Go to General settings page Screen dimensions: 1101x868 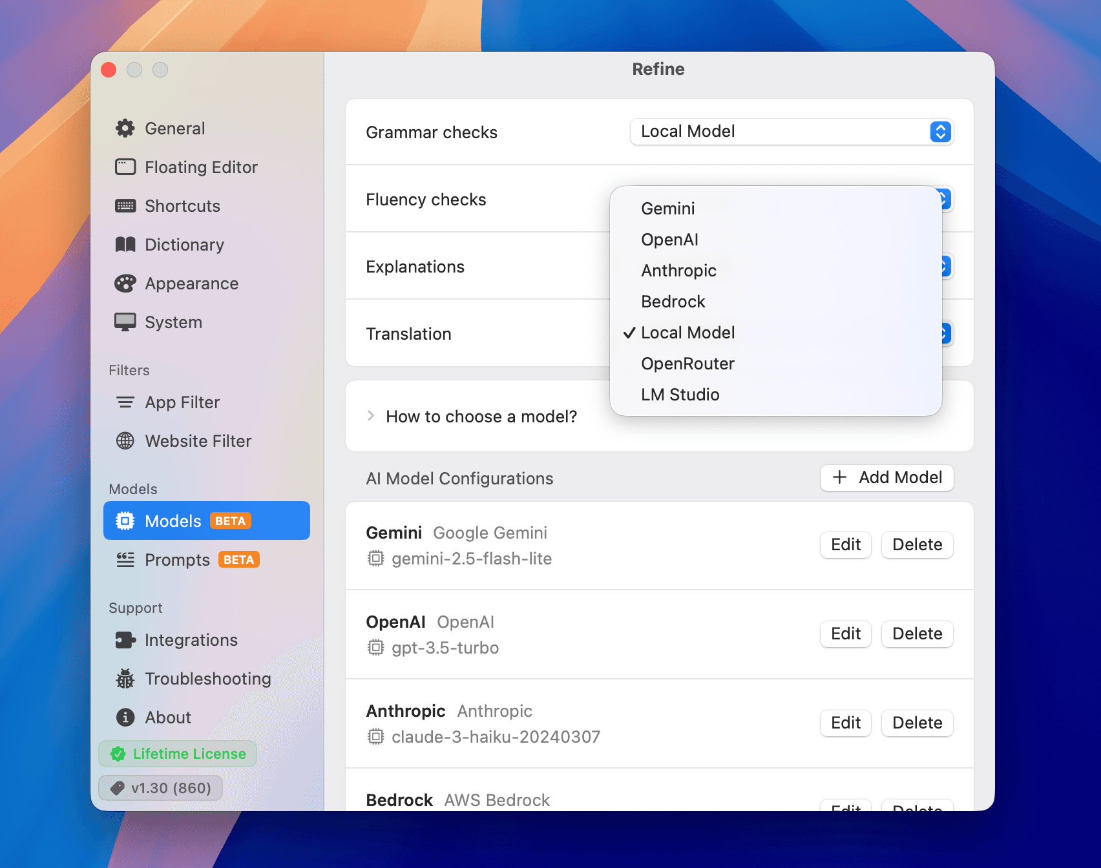click(x=207, y=129)
